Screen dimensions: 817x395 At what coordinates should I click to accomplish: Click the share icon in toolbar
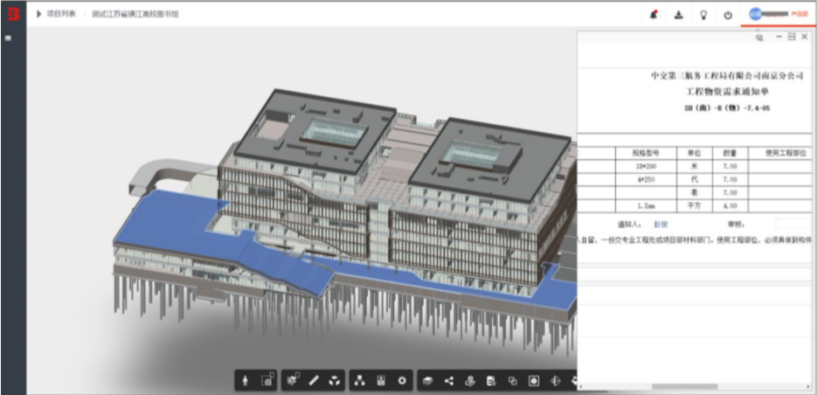(x=448, y=381)
